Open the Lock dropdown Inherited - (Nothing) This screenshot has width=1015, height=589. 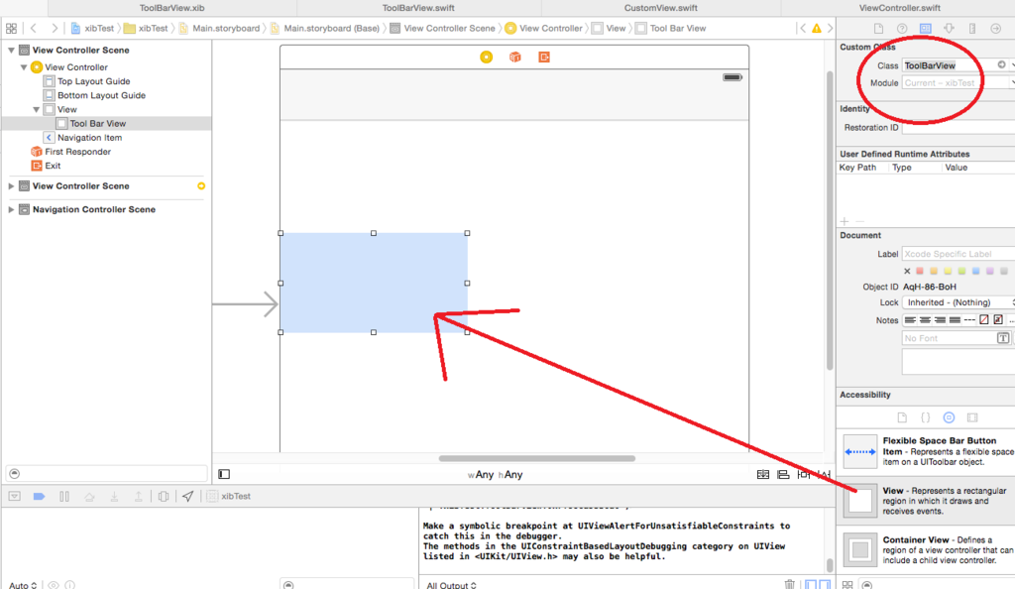tap(959, 302)
